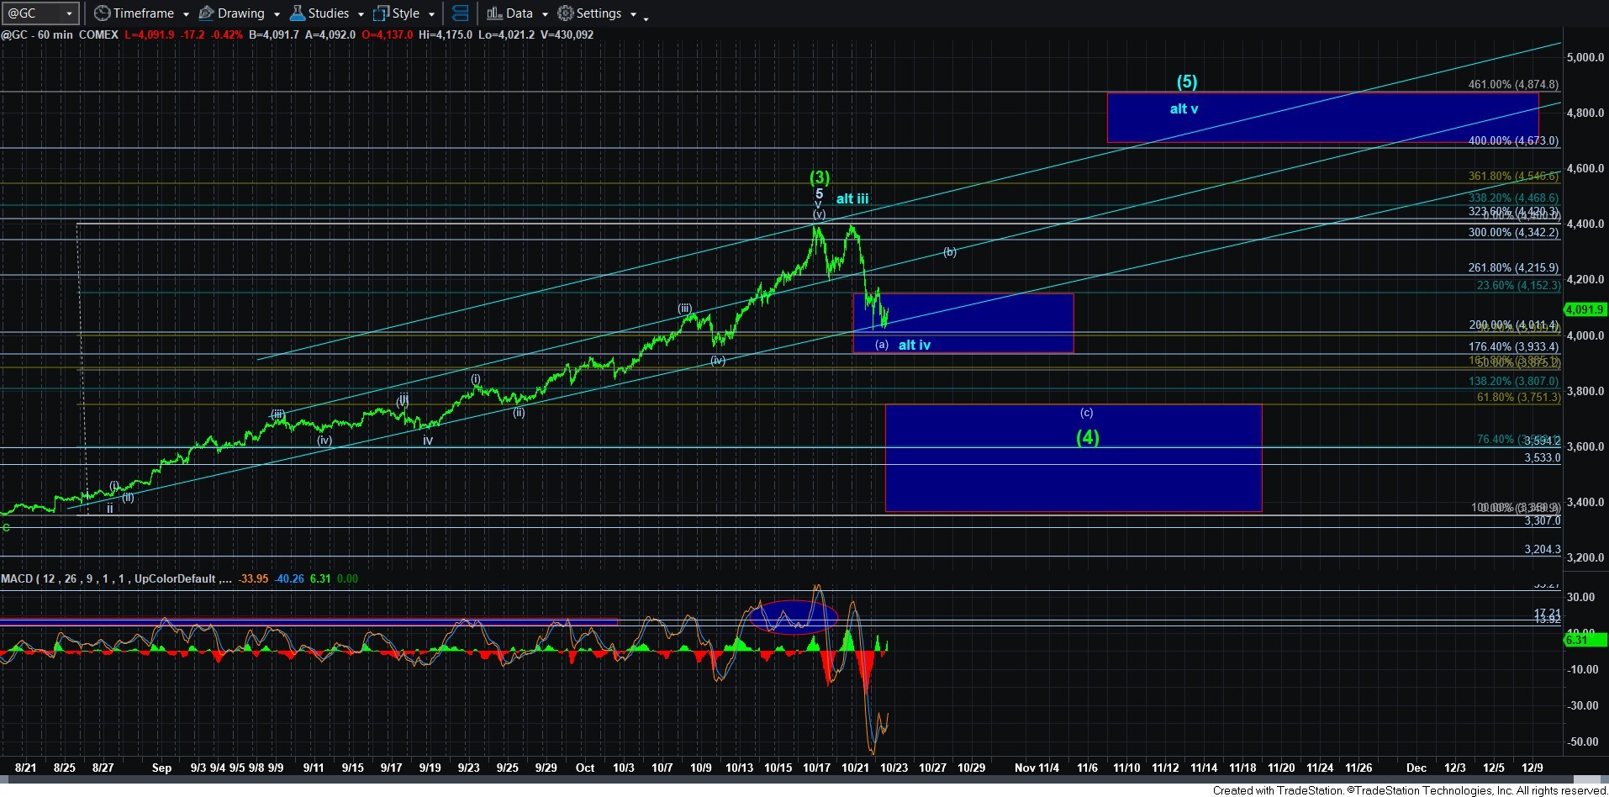The image size is (1609, 797).
Task: Click the green 4,091.9 current price marker
Action: (x=1585, y=309)
